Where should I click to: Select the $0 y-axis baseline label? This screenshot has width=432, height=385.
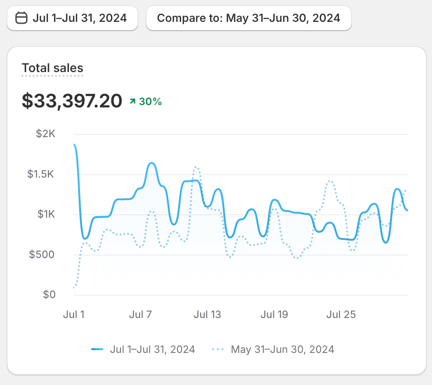pyautogui.click(x=49, y=294)
